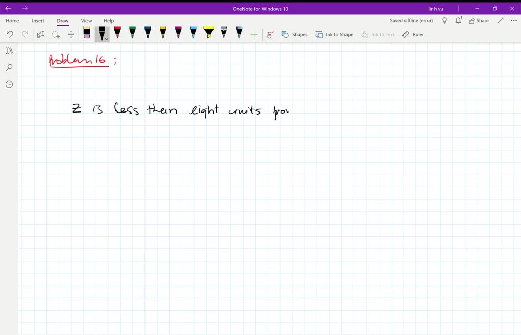This screenshot has height=335, width=521.
Task: Toggle Ink to Shape conversion
Action: click(334, 34)
